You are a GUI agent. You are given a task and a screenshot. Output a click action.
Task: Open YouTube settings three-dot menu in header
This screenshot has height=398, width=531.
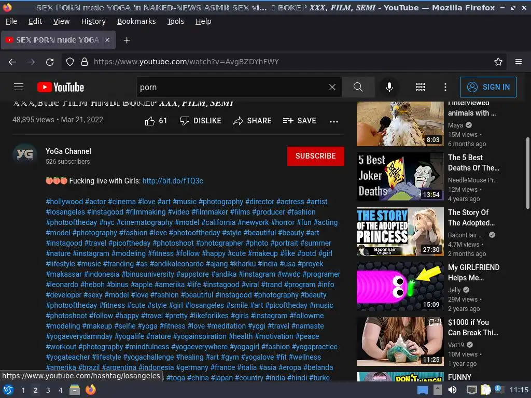pos(445,87)
